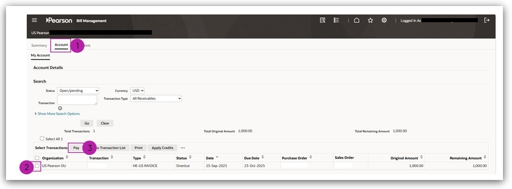Click the Pay button
Viewport: 512px width, 189px height.
tap(76, 148)
